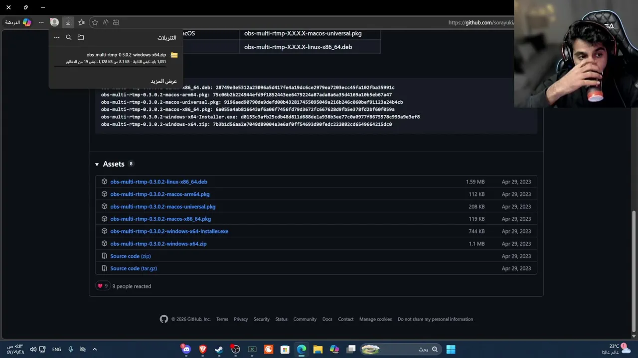Open File Explorer from the taskbar

pos(318,350)
